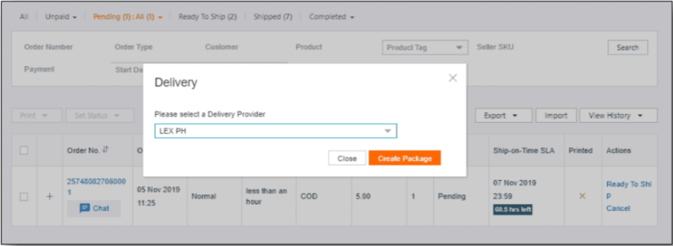673x246 pixels.
Task: Expand the Unpaid tab dropdown
Action: pyautogui.click(x=61, y=17)
